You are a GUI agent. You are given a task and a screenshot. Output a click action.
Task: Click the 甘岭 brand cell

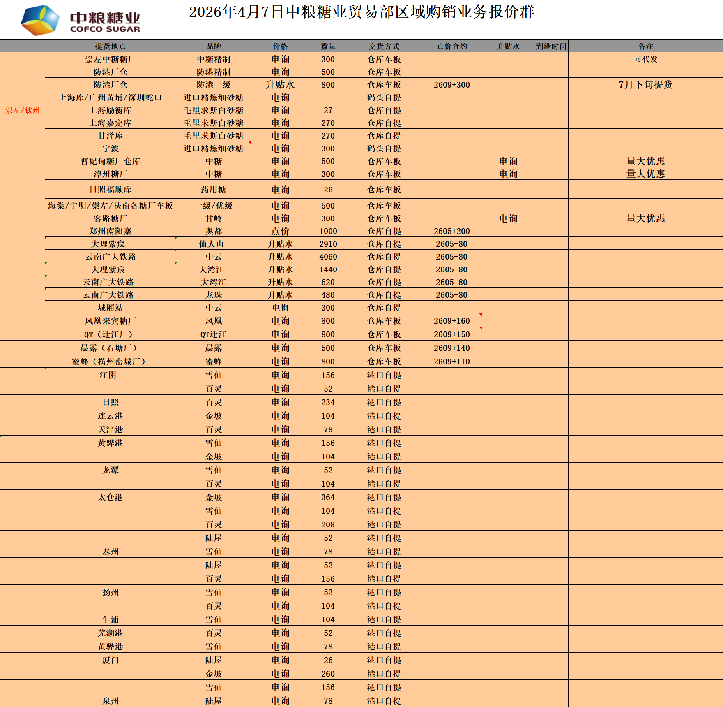tap(213, 218)
